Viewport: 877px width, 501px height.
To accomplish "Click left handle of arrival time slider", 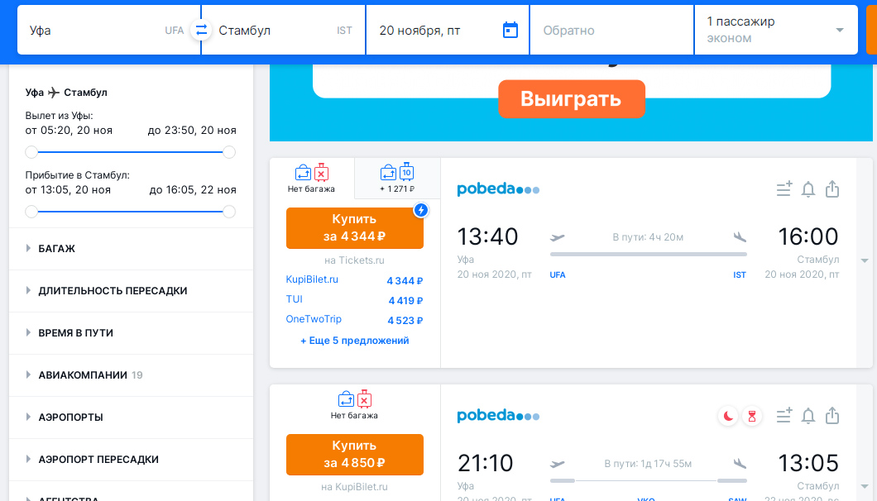I will [x=31, y=212].
